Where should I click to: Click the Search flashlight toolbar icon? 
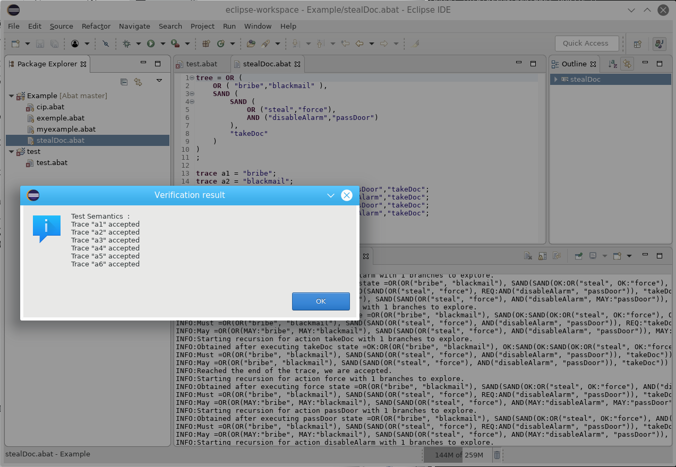coord(266,44)
